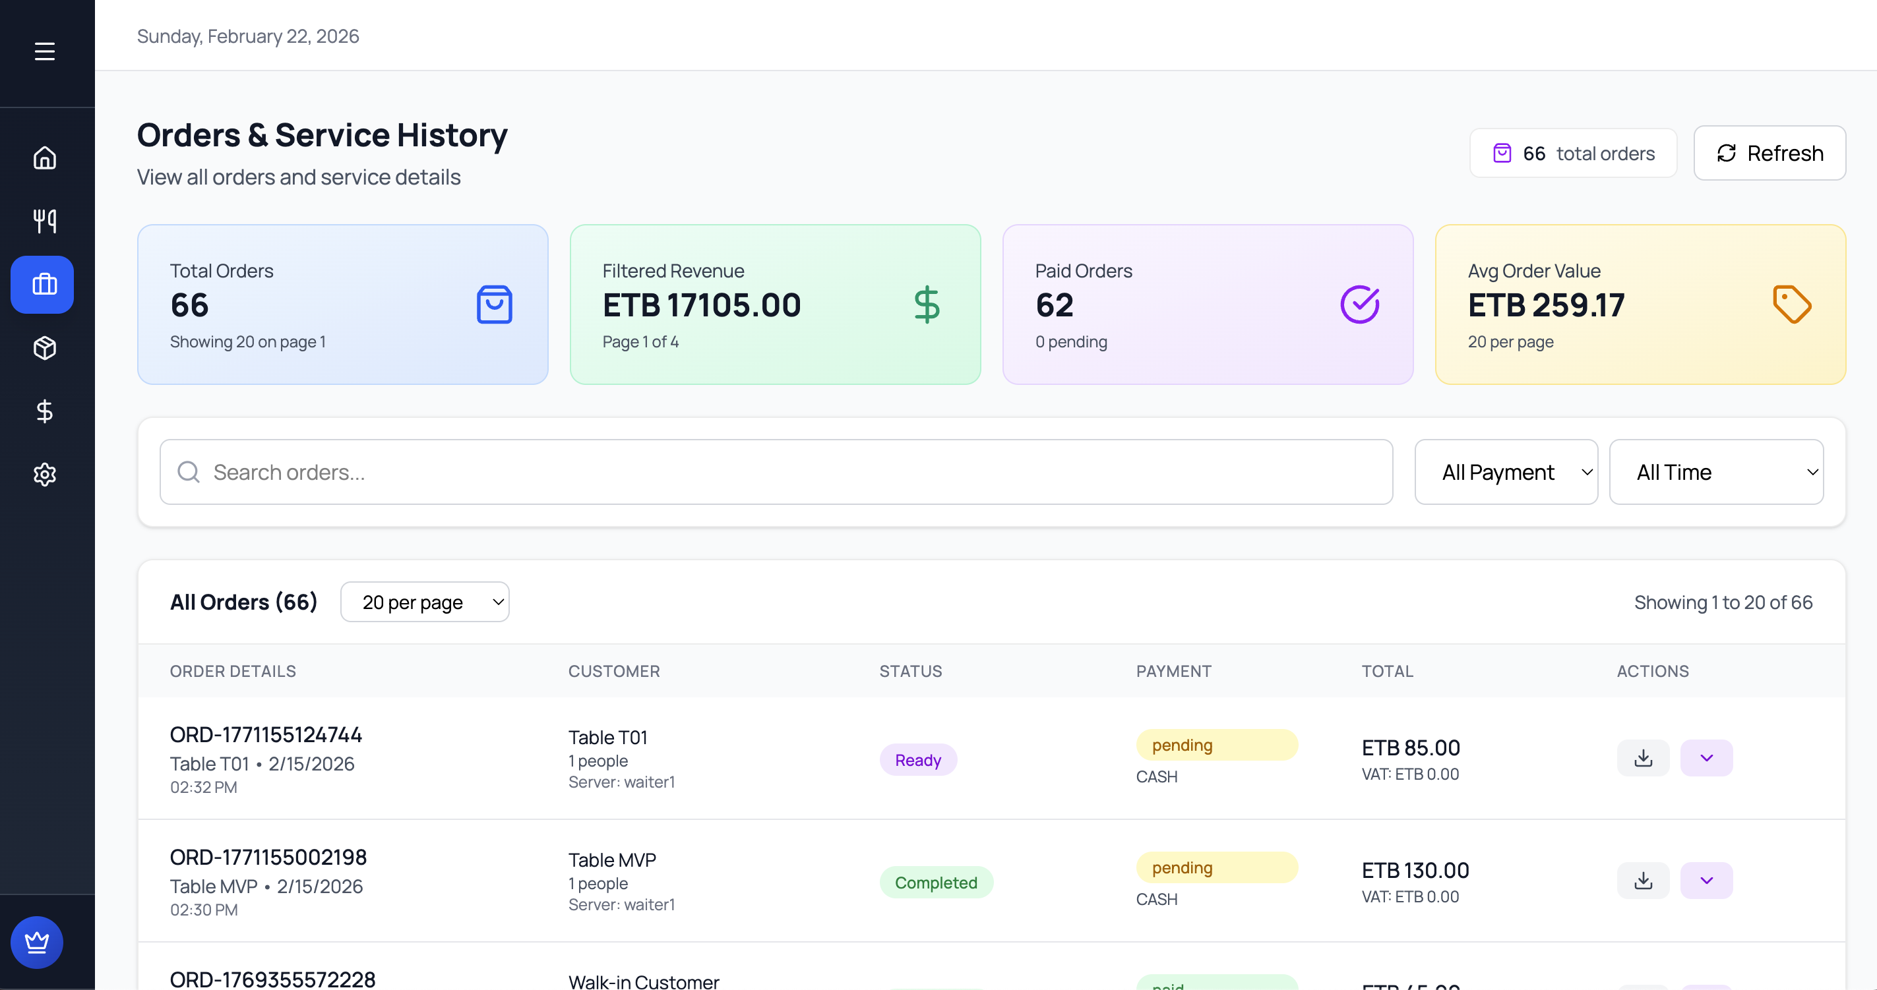Viewport: 1877px width, 990px height.
Task: Download receipt for ETB 130.00 order
Action: (1642, 880)
